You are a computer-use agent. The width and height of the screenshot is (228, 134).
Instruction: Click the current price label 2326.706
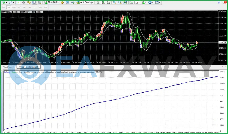(223, 42)
